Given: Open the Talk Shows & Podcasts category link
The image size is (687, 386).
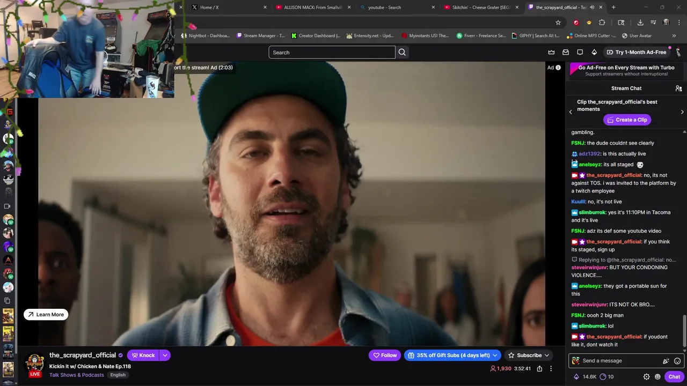Looking at the screenshot, I should [77, 375].
